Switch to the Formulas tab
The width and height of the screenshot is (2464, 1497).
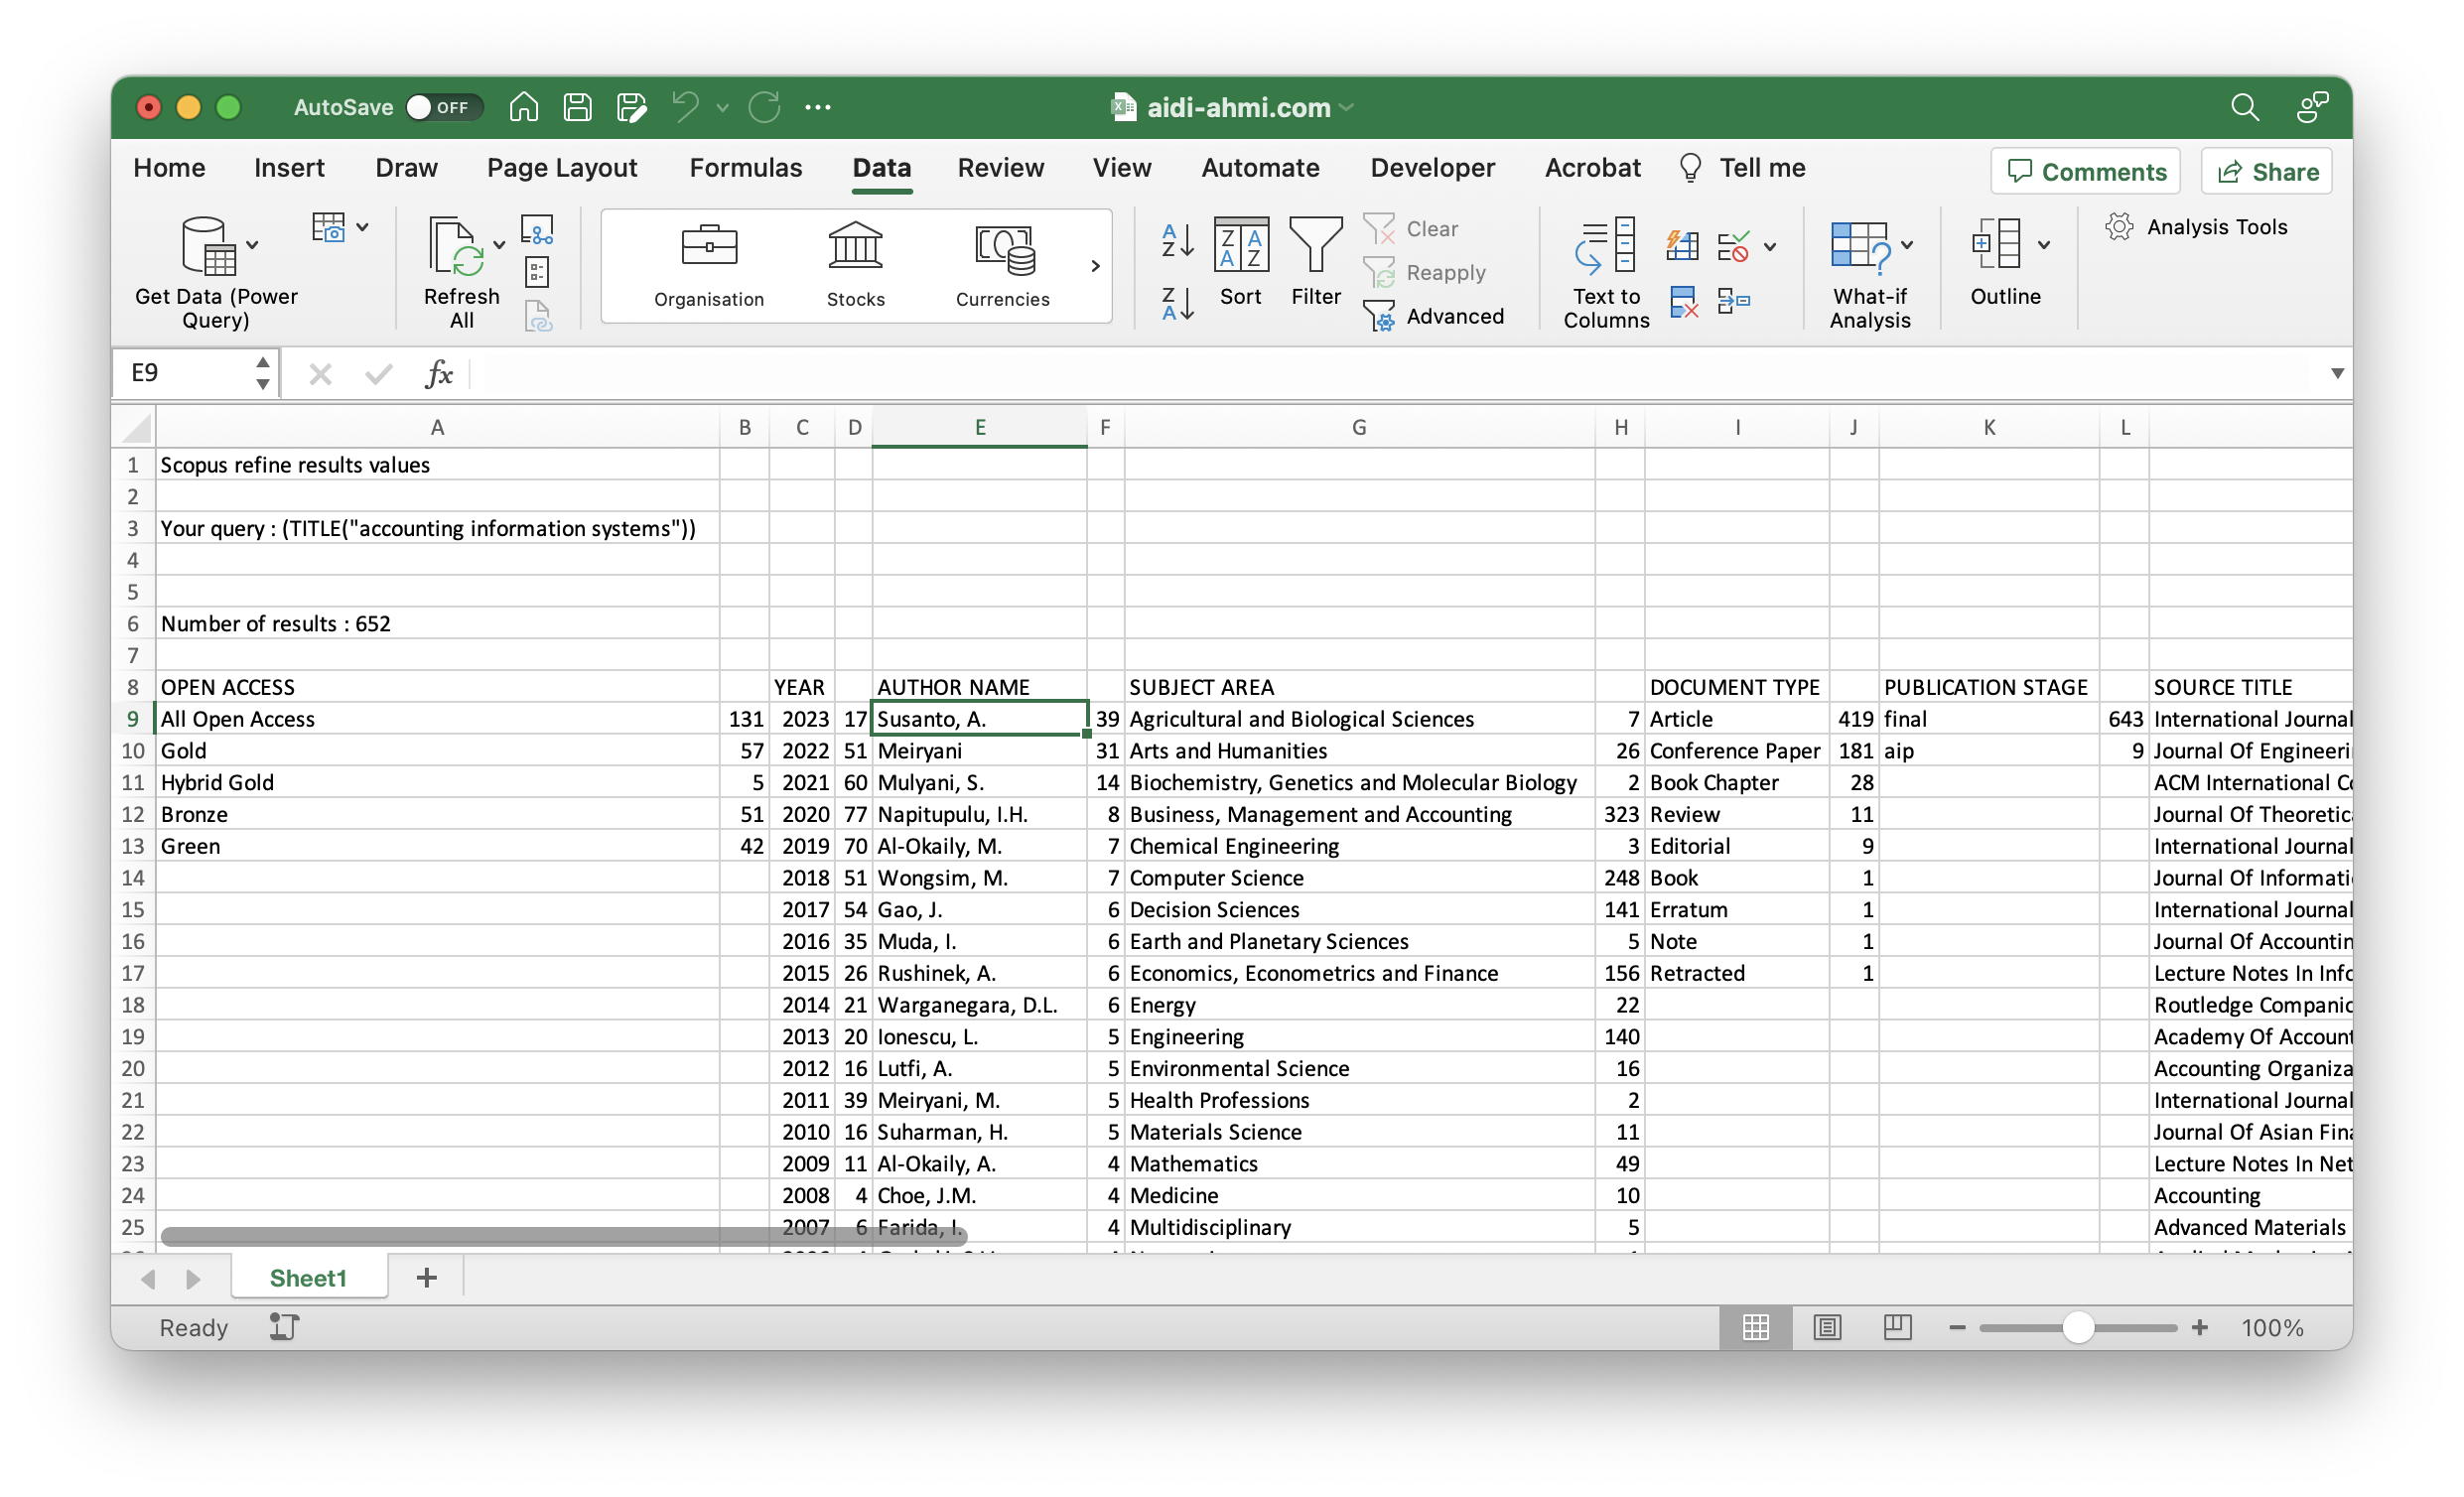click(746, 168)
